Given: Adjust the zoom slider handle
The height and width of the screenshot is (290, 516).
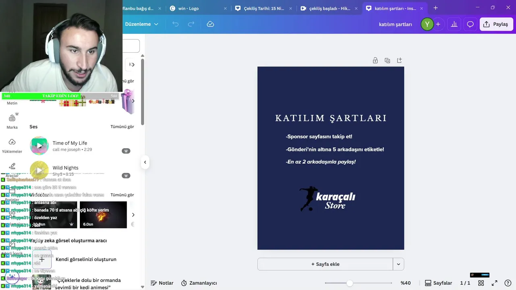Looking at the screenshot, I should click(x=350, y=283).
